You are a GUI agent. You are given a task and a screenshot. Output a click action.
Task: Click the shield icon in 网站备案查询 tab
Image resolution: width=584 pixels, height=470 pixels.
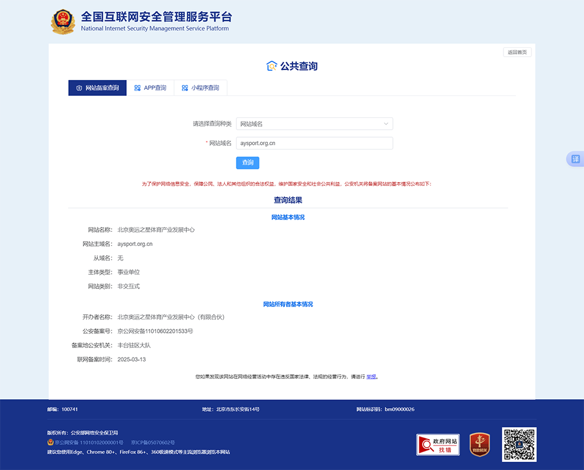click(79, 88)
